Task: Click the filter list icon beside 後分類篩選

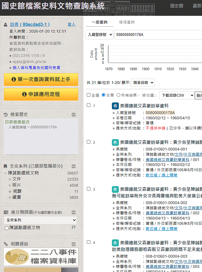Action: (6, 212)
